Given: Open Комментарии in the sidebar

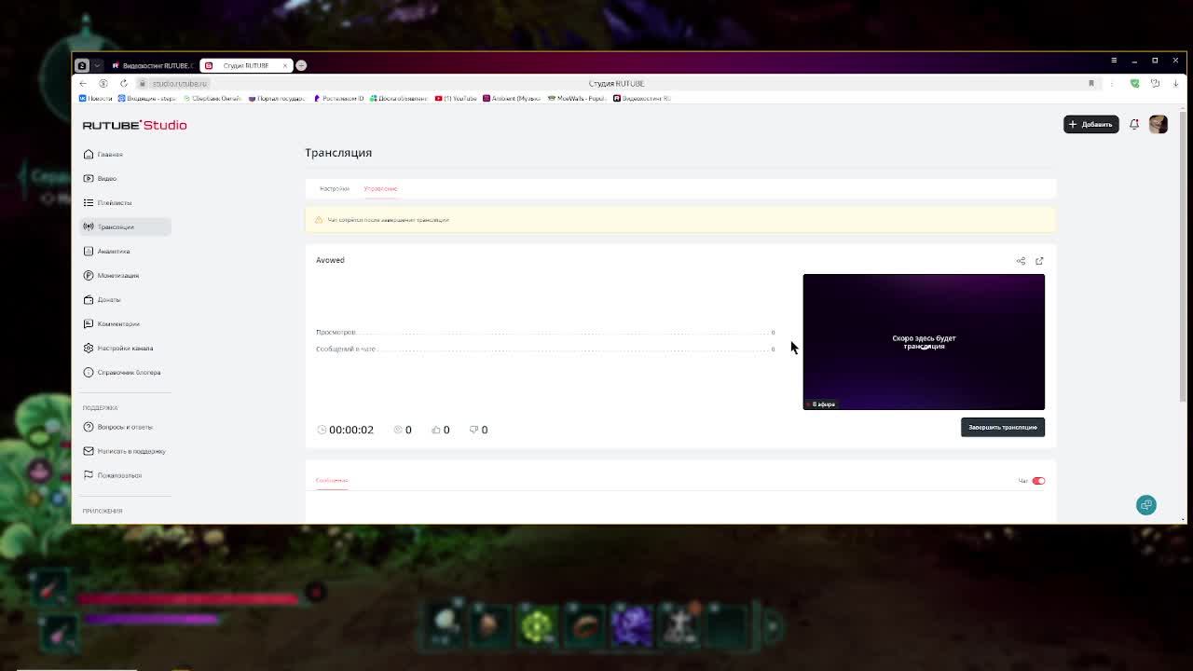Looking at the screenshot, I should click(111, 323).
